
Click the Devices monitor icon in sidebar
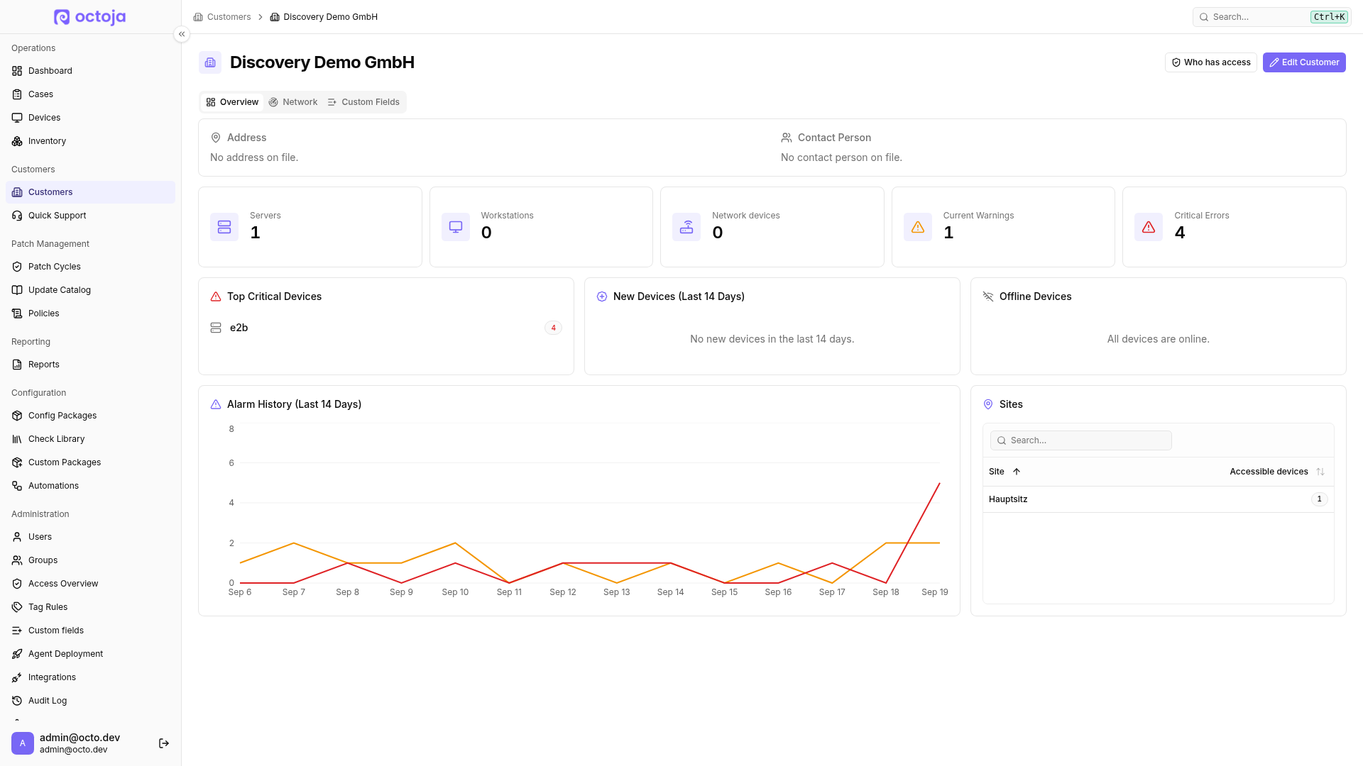tap(17, 118)
